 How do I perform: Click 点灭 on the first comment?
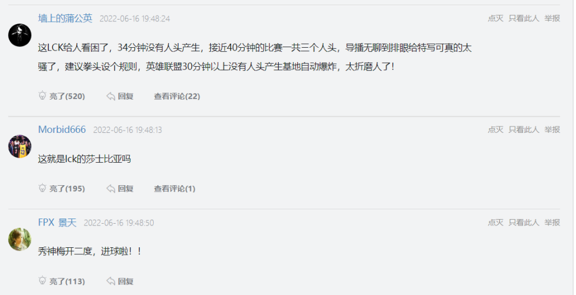(495, 18)
